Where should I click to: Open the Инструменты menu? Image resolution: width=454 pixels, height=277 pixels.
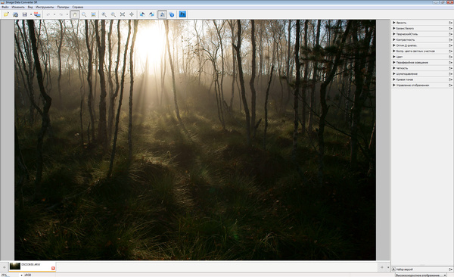(x=45, y=7)
